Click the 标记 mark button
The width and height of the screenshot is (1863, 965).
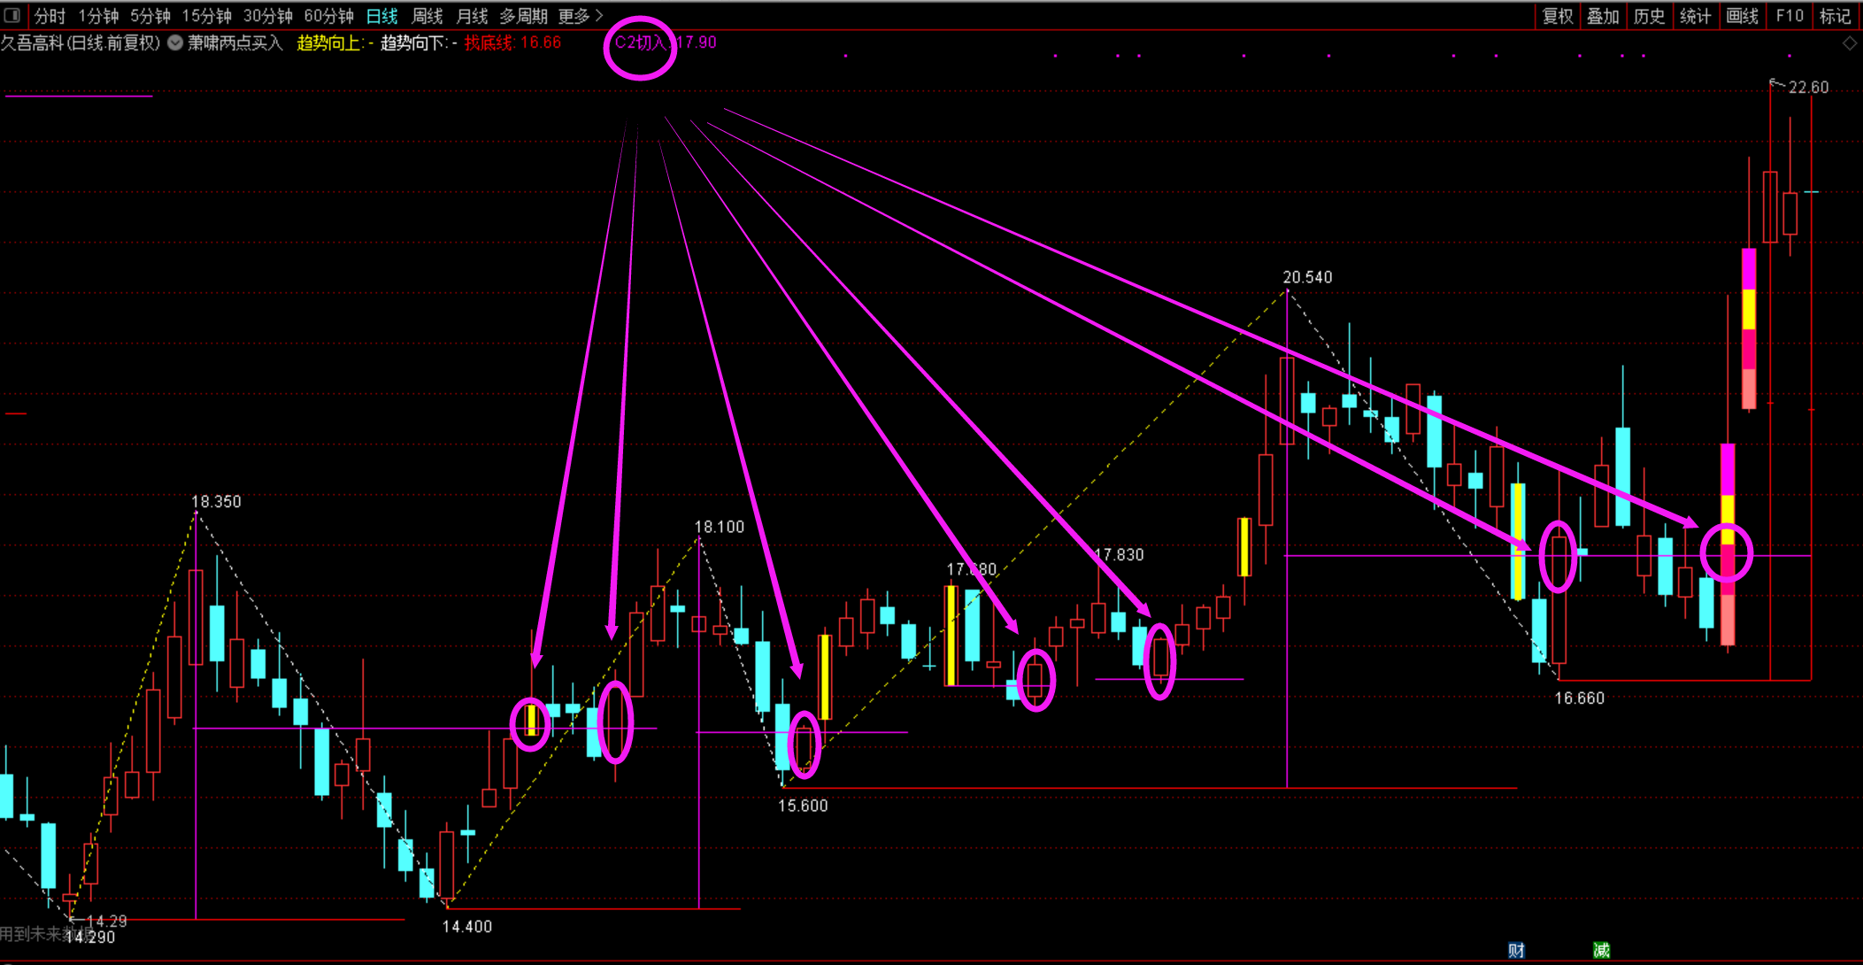(x=1835, y=16)
